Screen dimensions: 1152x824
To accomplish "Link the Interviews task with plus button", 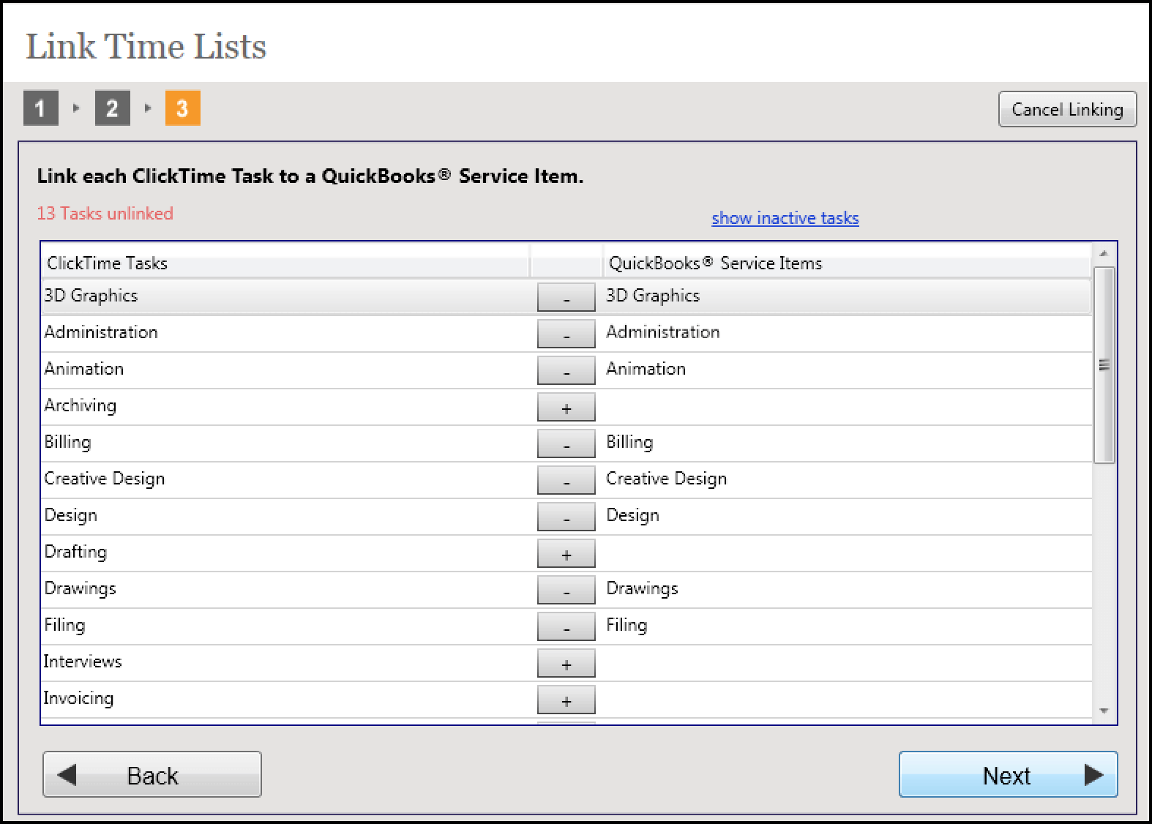I will coord(566,664).
